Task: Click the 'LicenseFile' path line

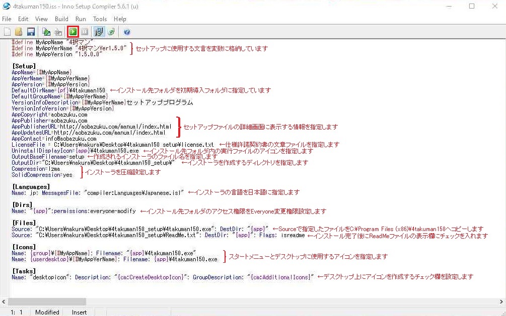Action: coord(113,145)
